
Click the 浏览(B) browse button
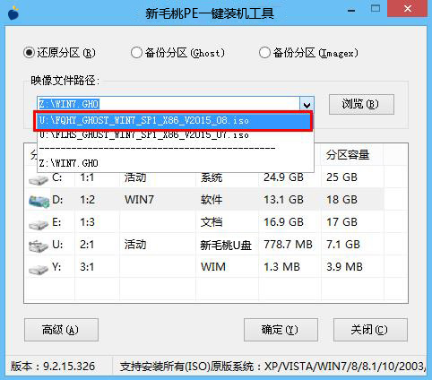click(361, 104)
